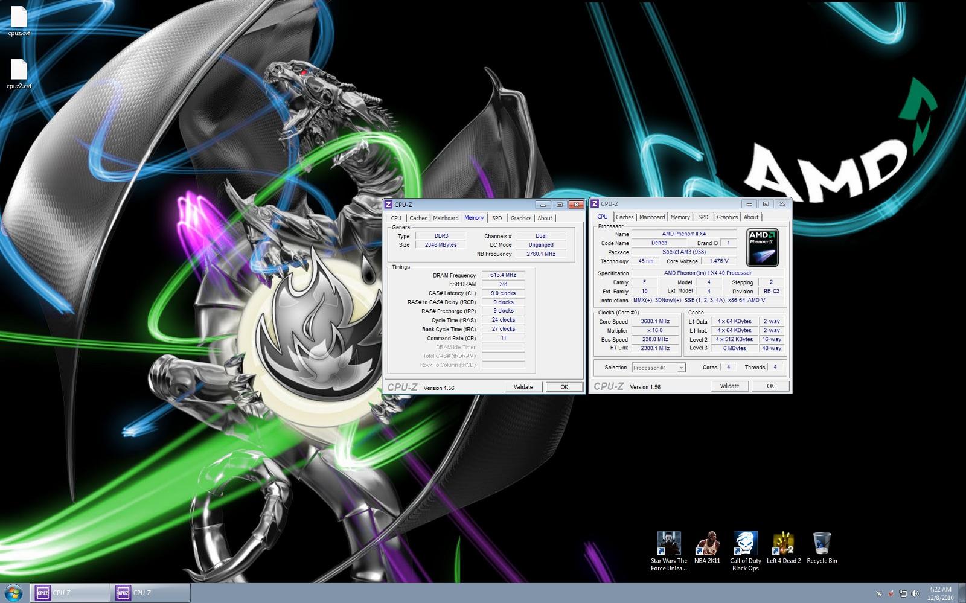
Task: Open the network tray icon
Action: point(903,593)
